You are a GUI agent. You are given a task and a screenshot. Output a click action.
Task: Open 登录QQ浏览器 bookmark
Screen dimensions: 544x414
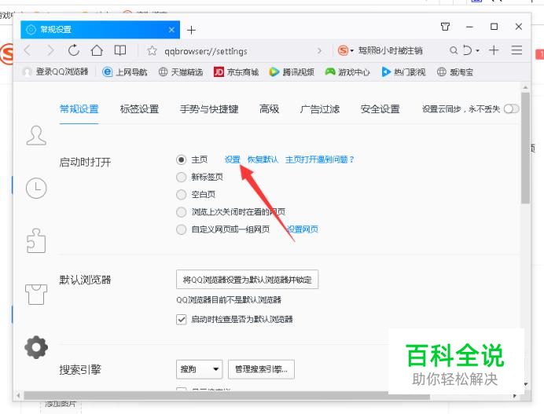(x=56, y=71)
